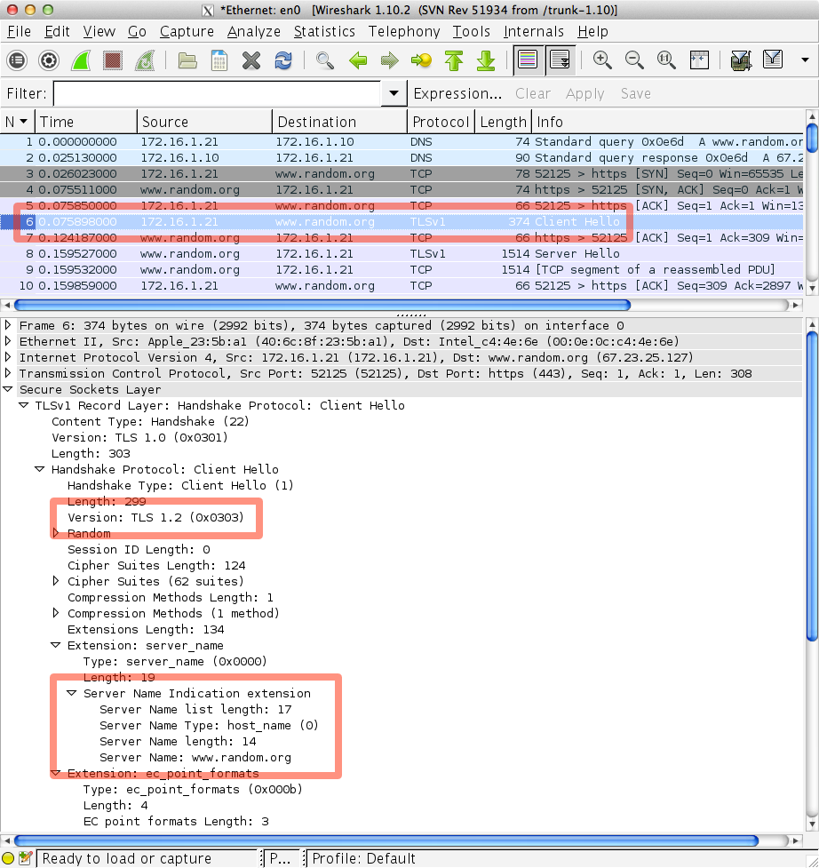This screenshot has width=819, height=868.
Task: Expand the Random field in handshake
Action: coord(57,534)
